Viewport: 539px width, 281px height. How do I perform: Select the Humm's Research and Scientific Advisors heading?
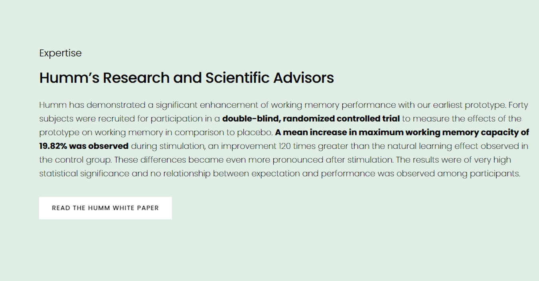(x=186, y=78)
